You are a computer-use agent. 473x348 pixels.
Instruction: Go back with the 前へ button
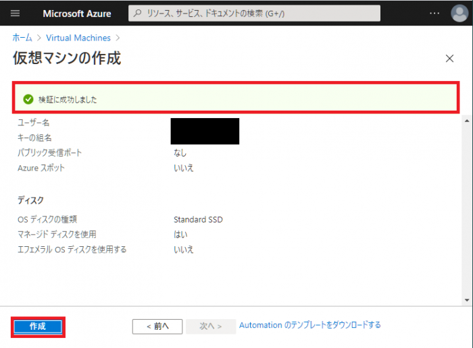(x=157, y=326)
